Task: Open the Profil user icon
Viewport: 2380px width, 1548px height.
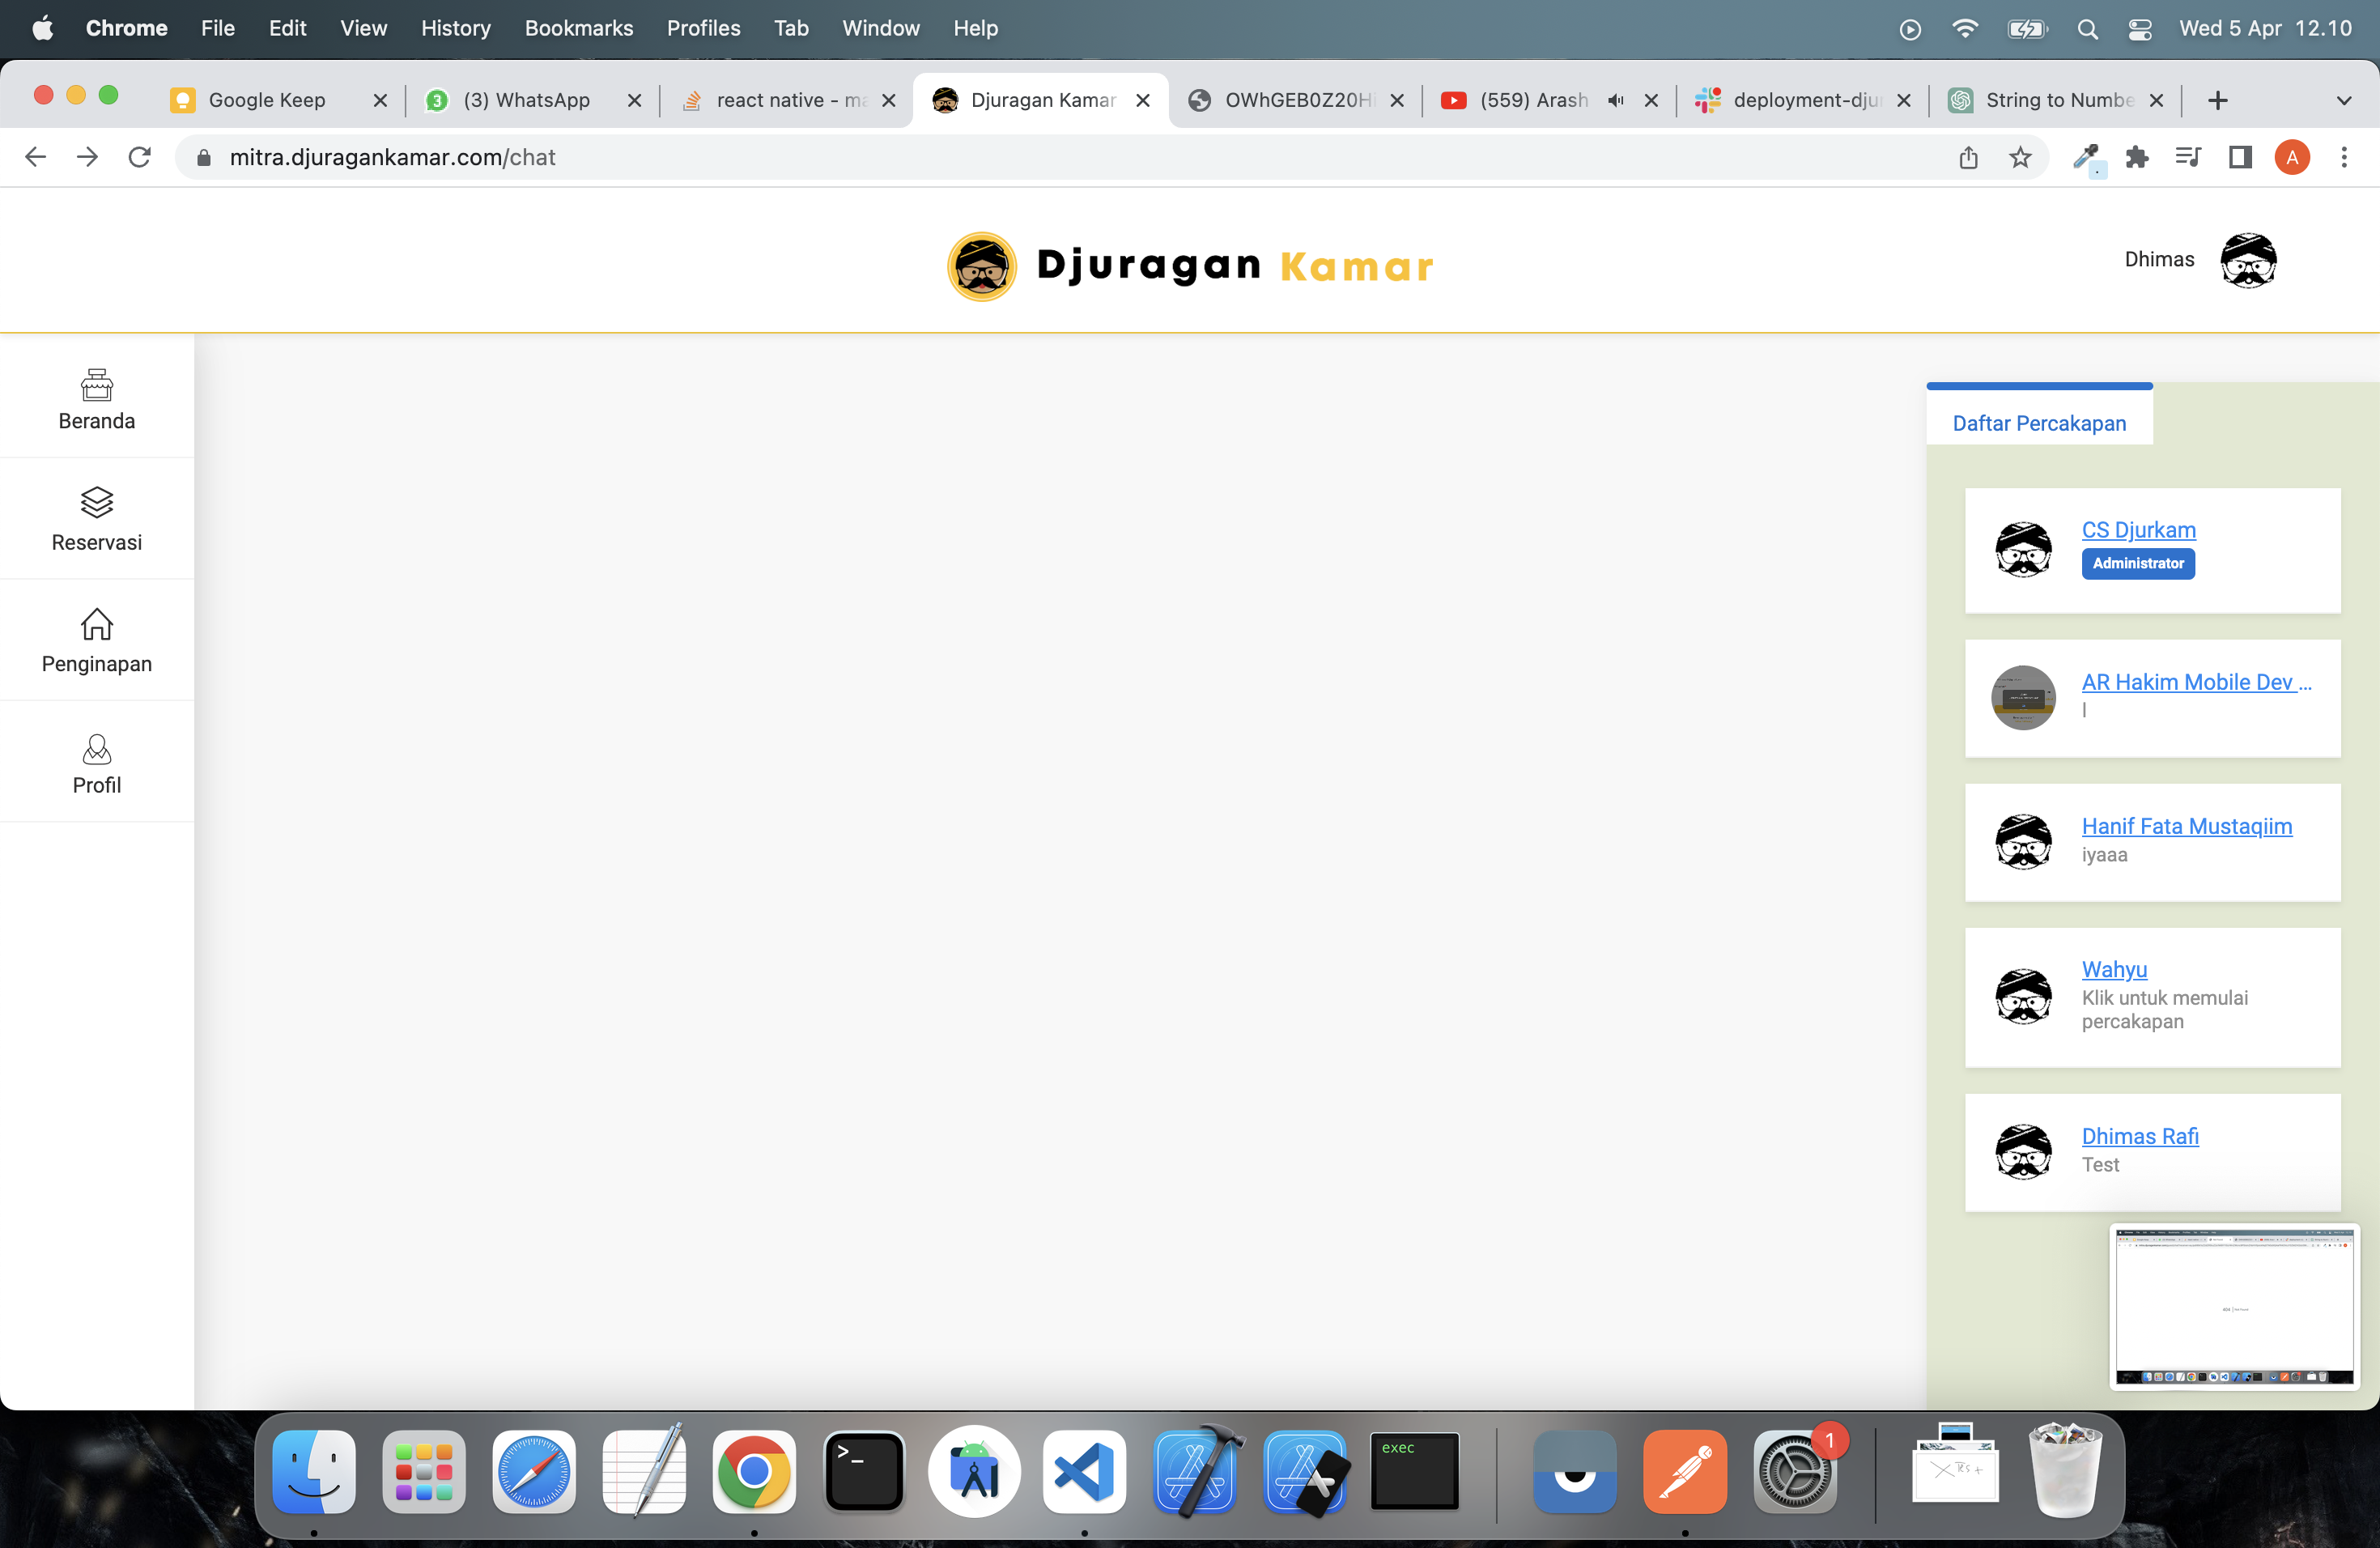Action: click(97, 749)
